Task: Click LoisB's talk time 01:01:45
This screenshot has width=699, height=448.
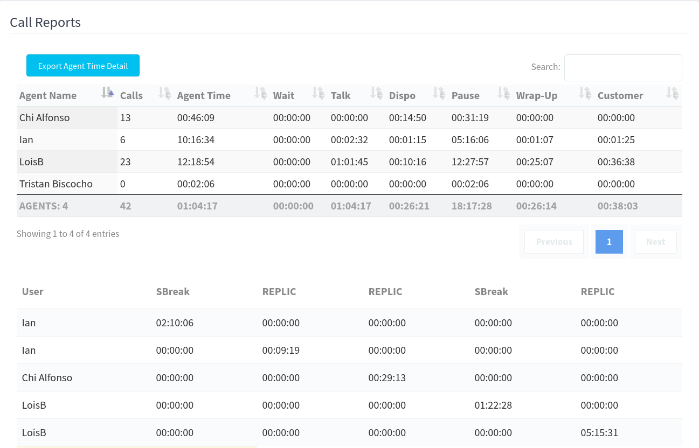Action: point(350,162)
